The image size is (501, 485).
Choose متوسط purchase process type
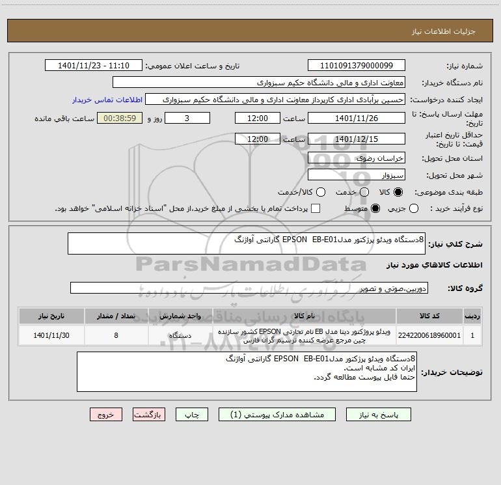tap(375, 208)
